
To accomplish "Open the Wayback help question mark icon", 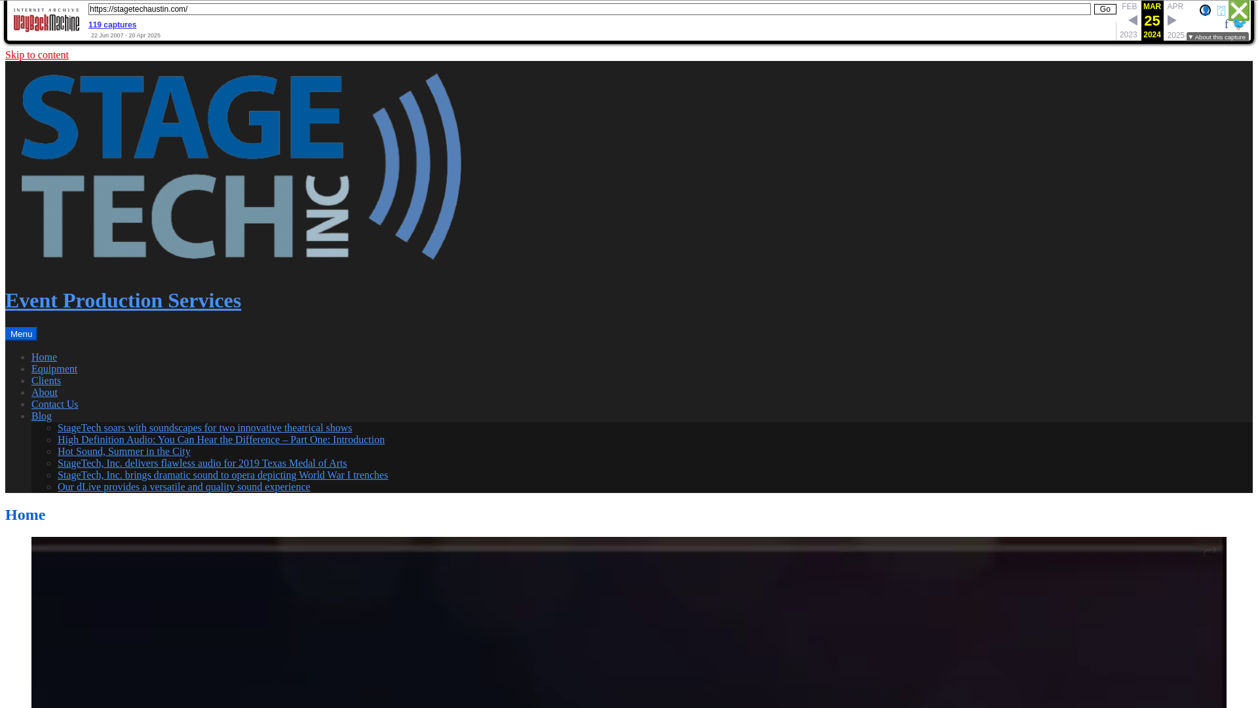I will click(1221, 10).
